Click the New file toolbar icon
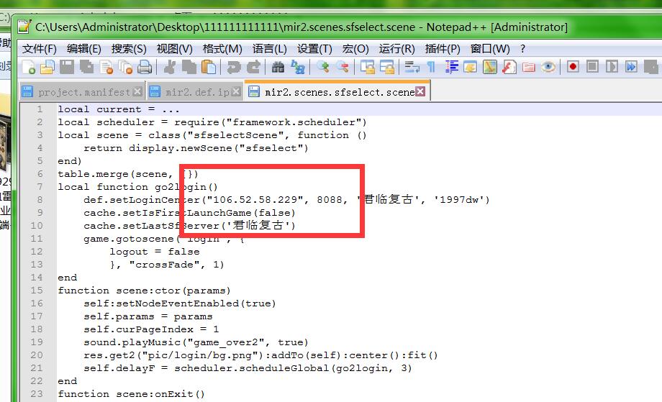Screen dimensions: 662x402 coord(29,67)
